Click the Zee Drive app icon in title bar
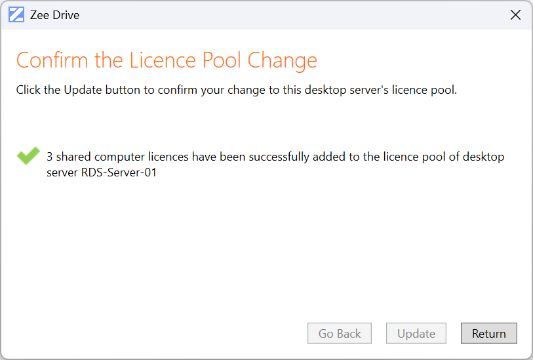533x360 pixels. [x=16, y=15]
